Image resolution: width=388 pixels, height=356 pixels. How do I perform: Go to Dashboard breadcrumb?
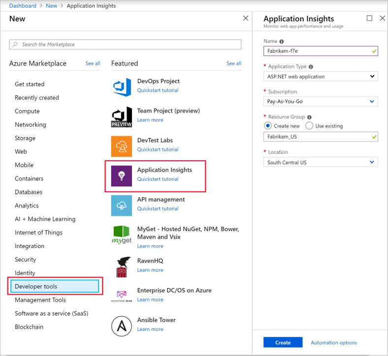tap(23, 6)
